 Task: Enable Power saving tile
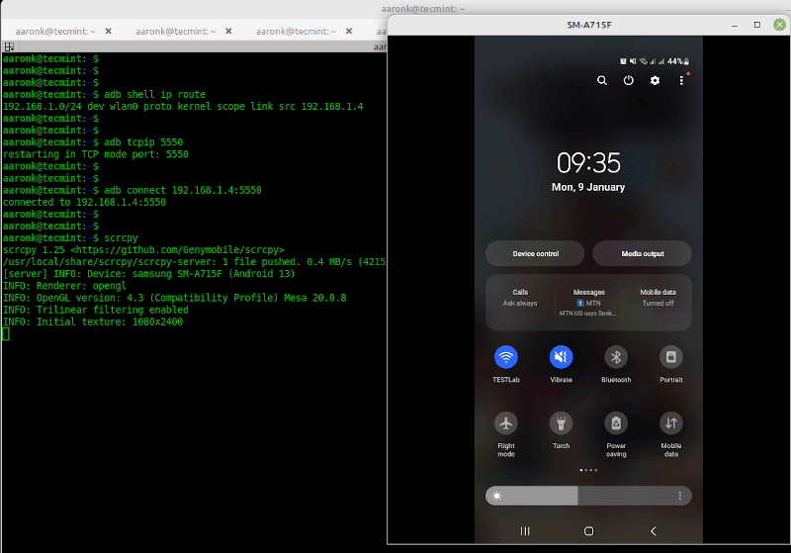[x=616, y=423]
